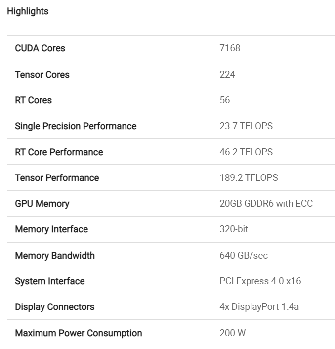Click the RT Core Performance label
This screenshot has height=349, width=335.
59,152
